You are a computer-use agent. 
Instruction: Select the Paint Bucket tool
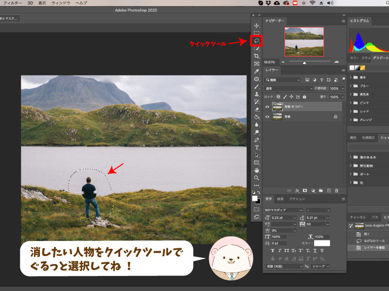[x=257, y=117]
